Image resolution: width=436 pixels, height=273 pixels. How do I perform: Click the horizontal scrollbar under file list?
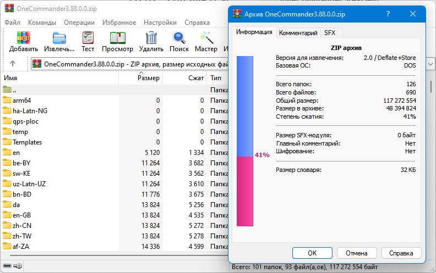pyautogui.click(x=119, y=255)
